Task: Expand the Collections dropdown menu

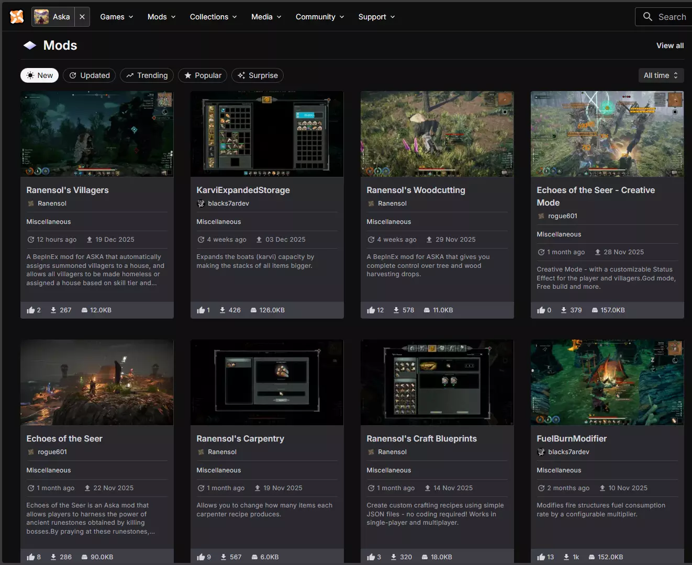Action: 213,17
